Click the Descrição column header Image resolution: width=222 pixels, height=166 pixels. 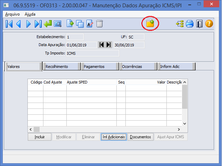(174, 82)
